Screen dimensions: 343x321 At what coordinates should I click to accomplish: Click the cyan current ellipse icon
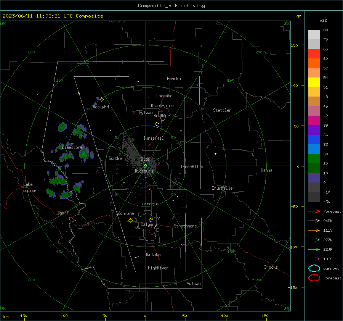point(314,268)
